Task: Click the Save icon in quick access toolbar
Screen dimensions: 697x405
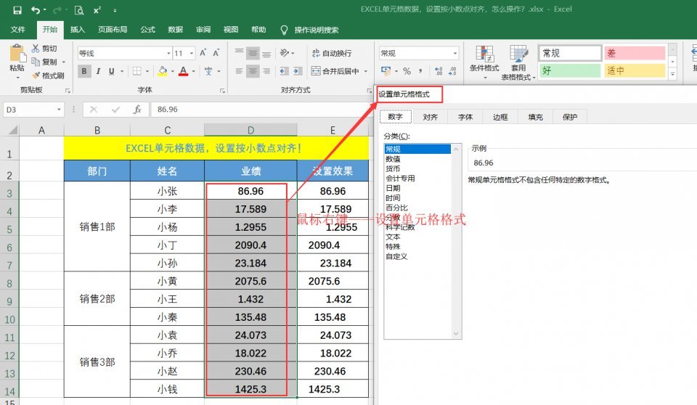Action: [x=17, y=9]
